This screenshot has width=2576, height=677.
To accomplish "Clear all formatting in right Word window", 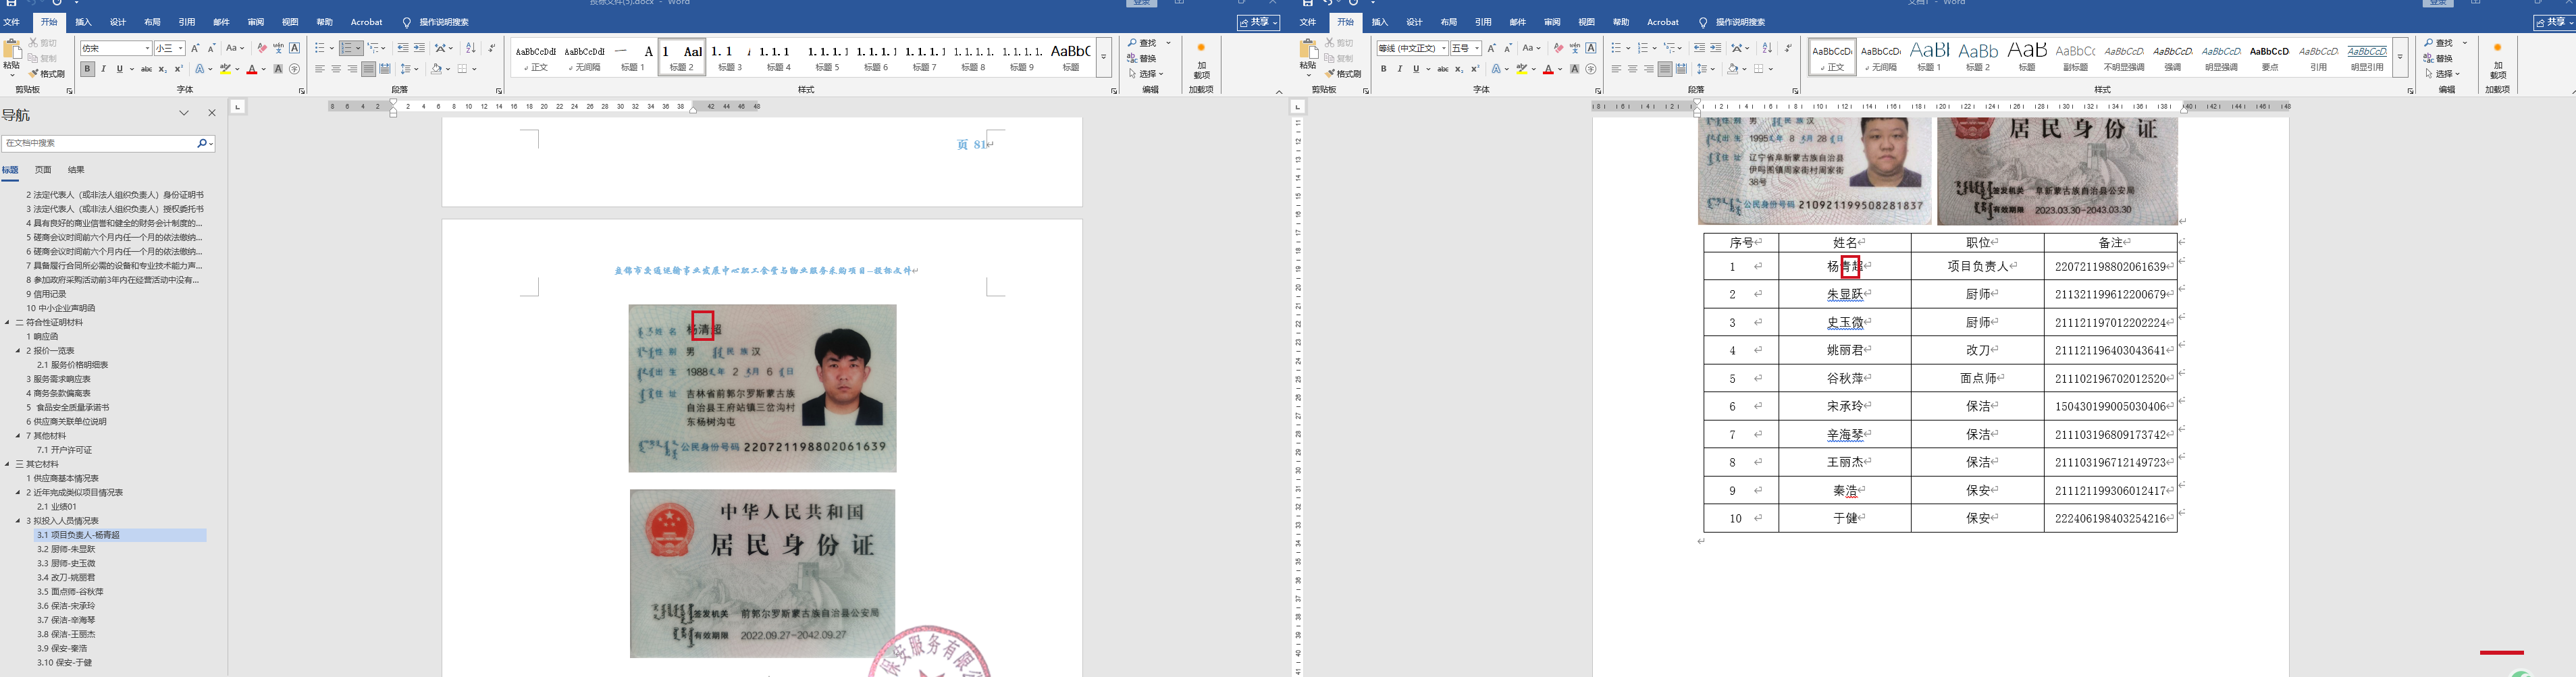I will pyautogui.click(x=1558, y=48).
